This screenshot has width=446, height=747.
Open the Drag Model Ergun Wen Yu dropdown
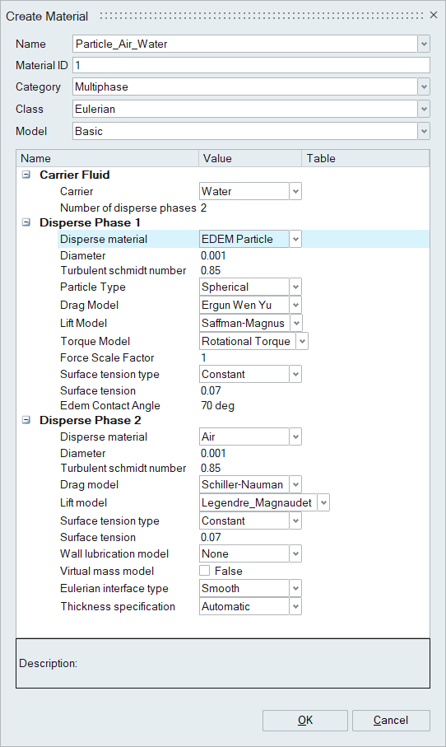click(295, 305)
